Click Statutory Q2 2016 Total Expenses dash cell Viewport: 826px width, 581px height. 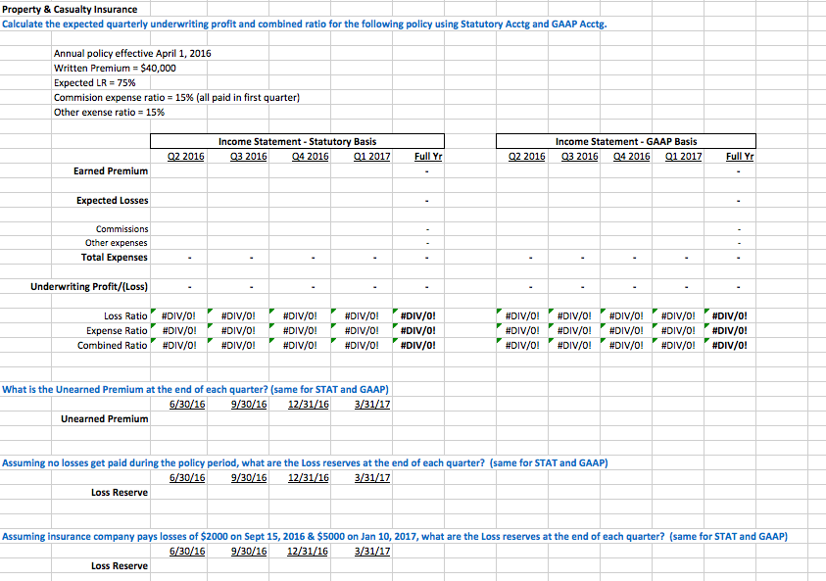tap(178, 258)
